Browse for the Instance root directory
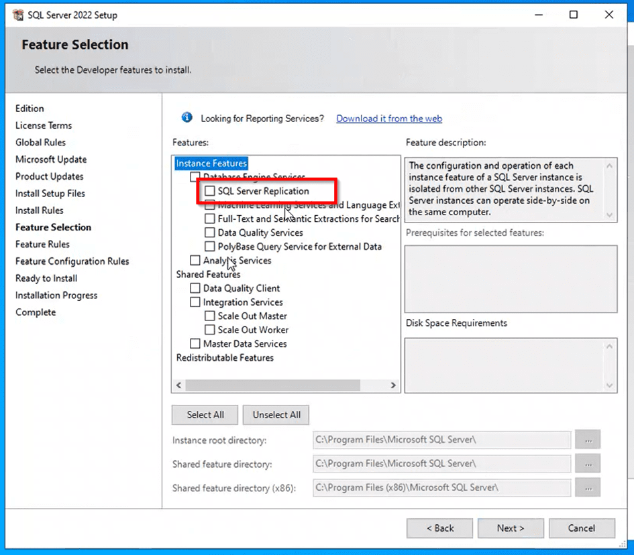Viewport: 634px width, 555px height. click(x=588, y=440)
